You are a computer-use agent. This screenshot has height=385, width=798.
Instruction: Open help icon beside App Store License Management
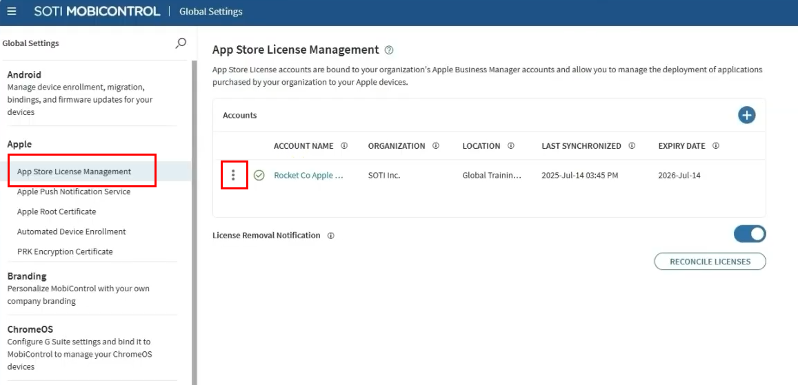pos(389,50)
